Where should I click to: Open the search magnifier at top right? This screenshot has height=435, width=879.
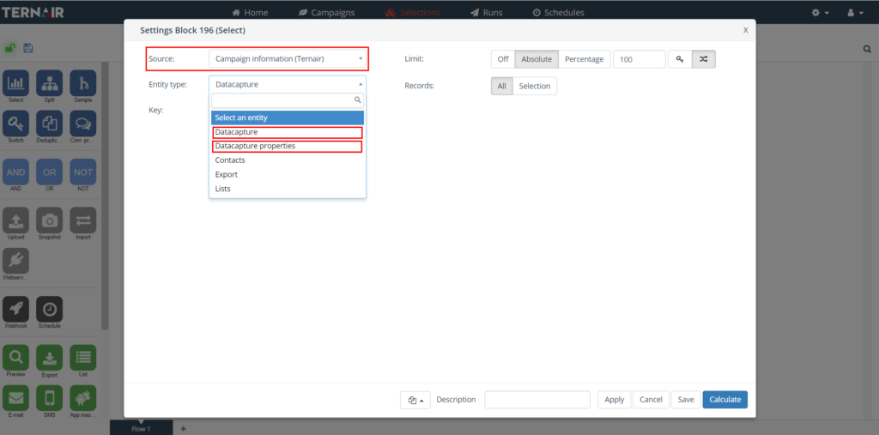click(867, 49)
